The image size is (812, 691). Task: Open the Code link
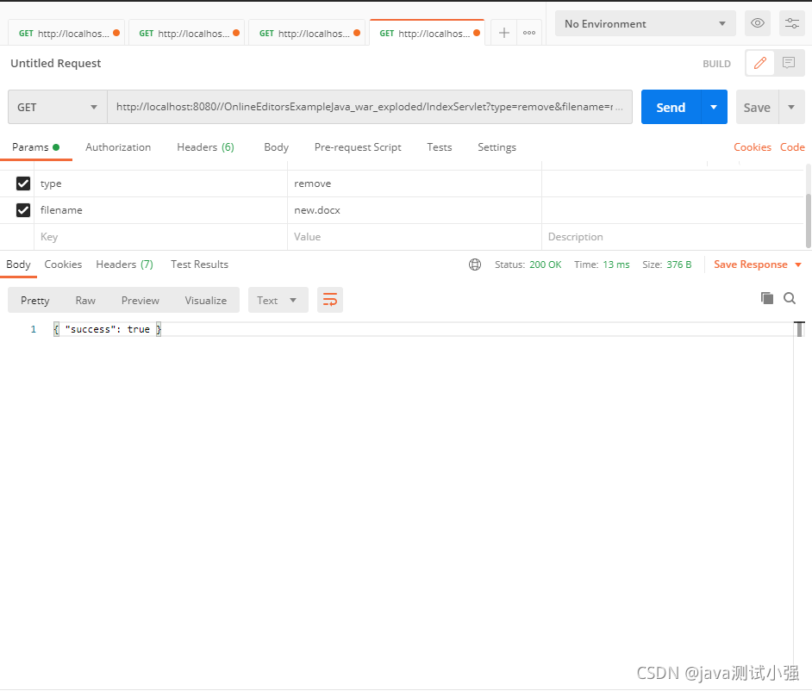pos(792,147)
